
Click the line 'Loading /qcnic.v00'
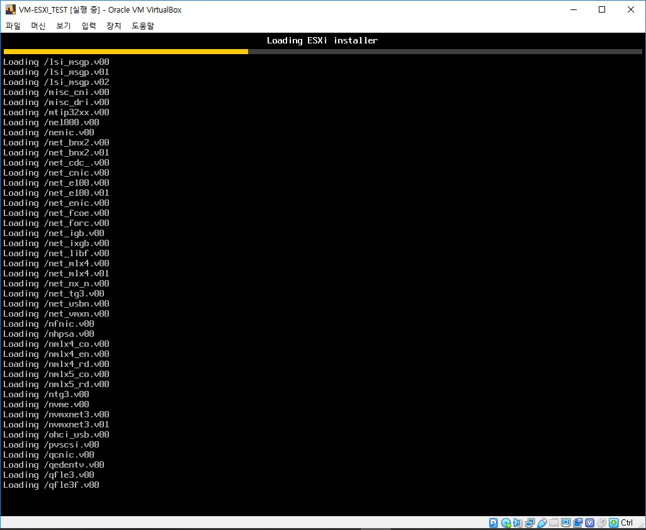point(48,454)
